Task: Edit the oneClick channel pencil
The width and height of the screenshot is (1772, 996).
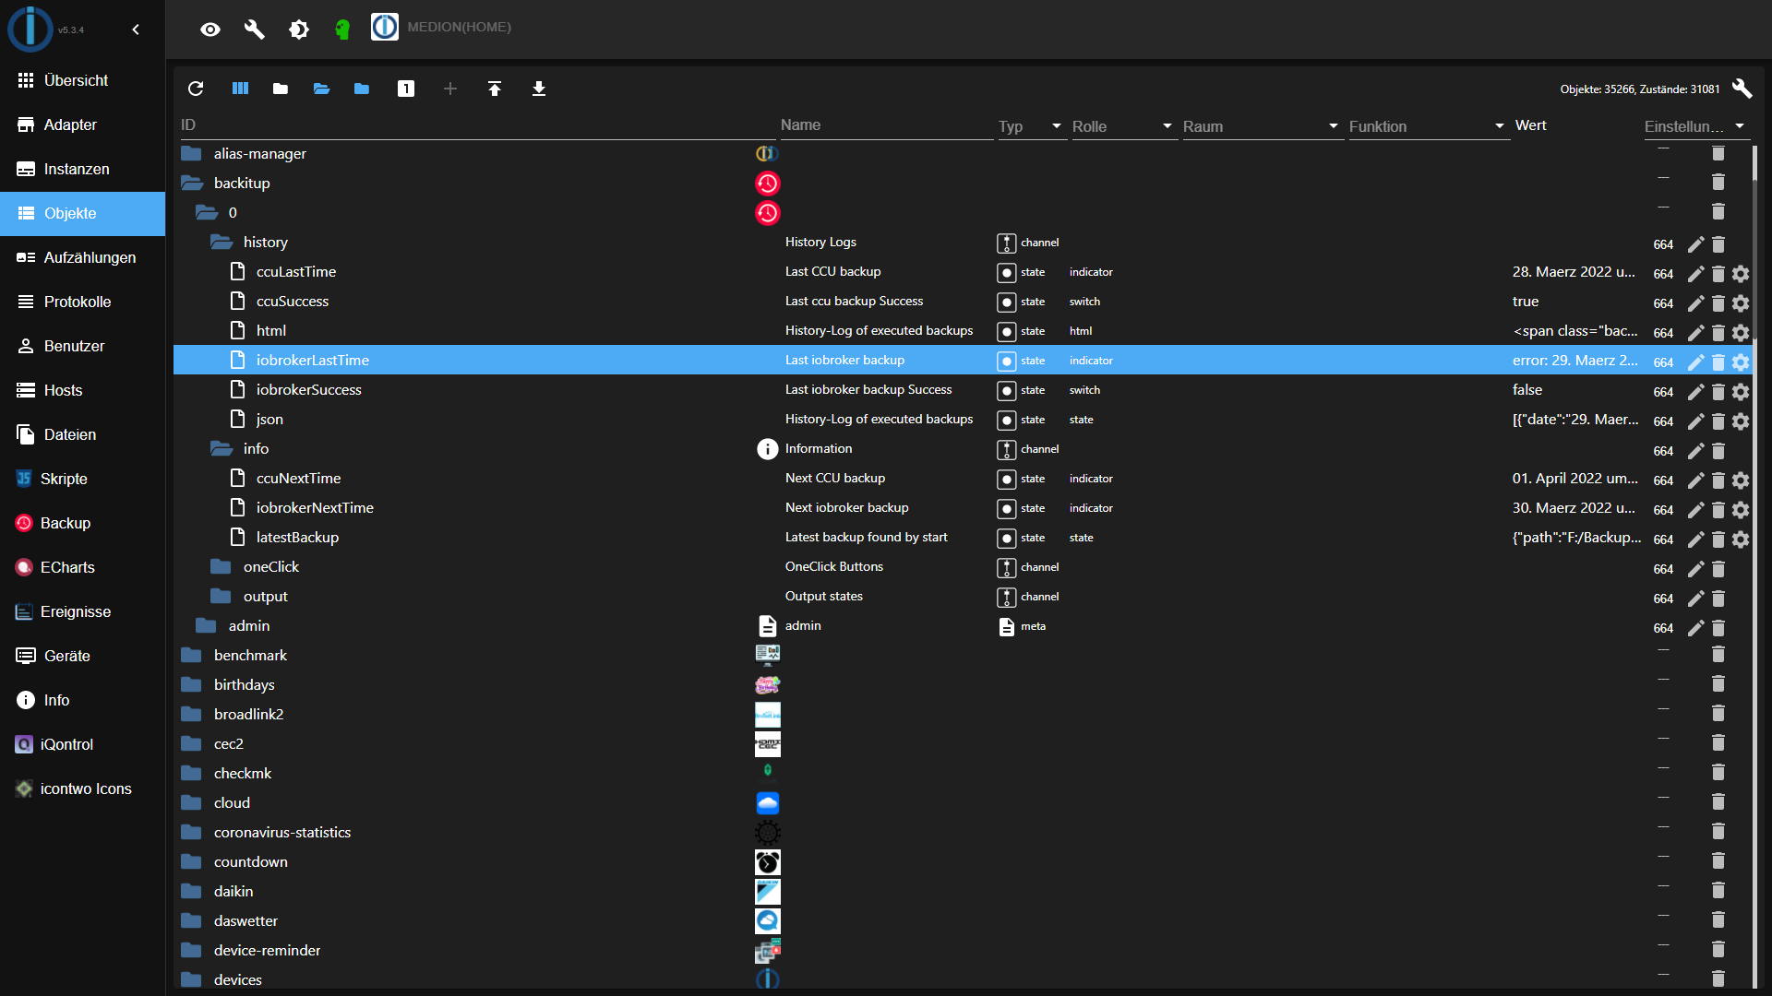Action: (x=1696, y=569)
